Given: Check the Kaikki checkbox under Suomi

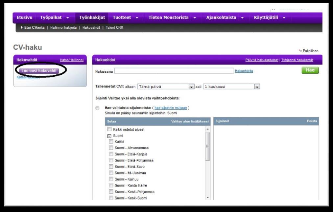Looking at the screenshot, I should point(111,142).
